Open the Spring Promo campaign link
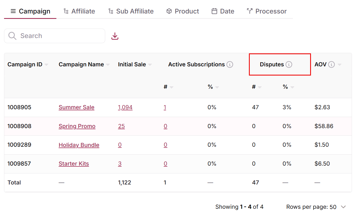This screenshot has height=219, width=356. pyautogui.click(x=77, y=126)
